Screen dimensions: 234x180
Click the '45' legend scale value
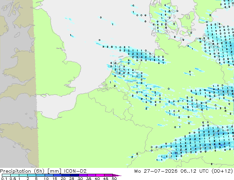pos(106,179)
